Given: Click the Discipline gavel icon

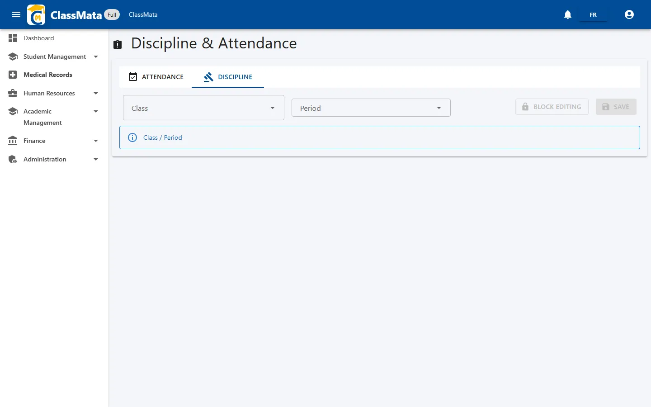Looking at the screenshot, I should tap(208, 77).
